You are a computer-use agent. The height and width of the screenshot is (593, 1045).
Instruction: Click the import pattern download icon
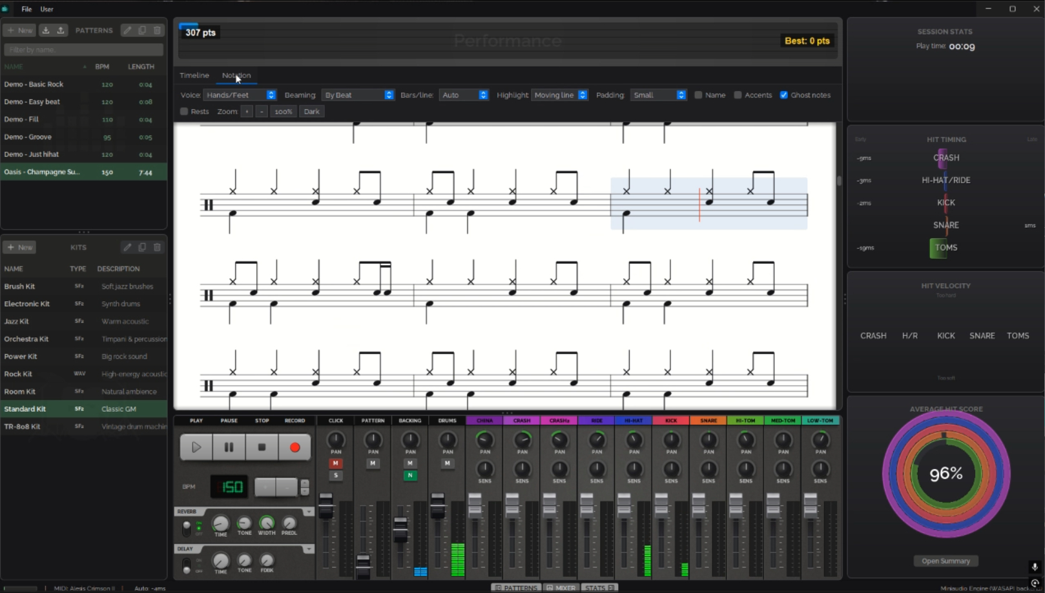click(x=46, y=30)
